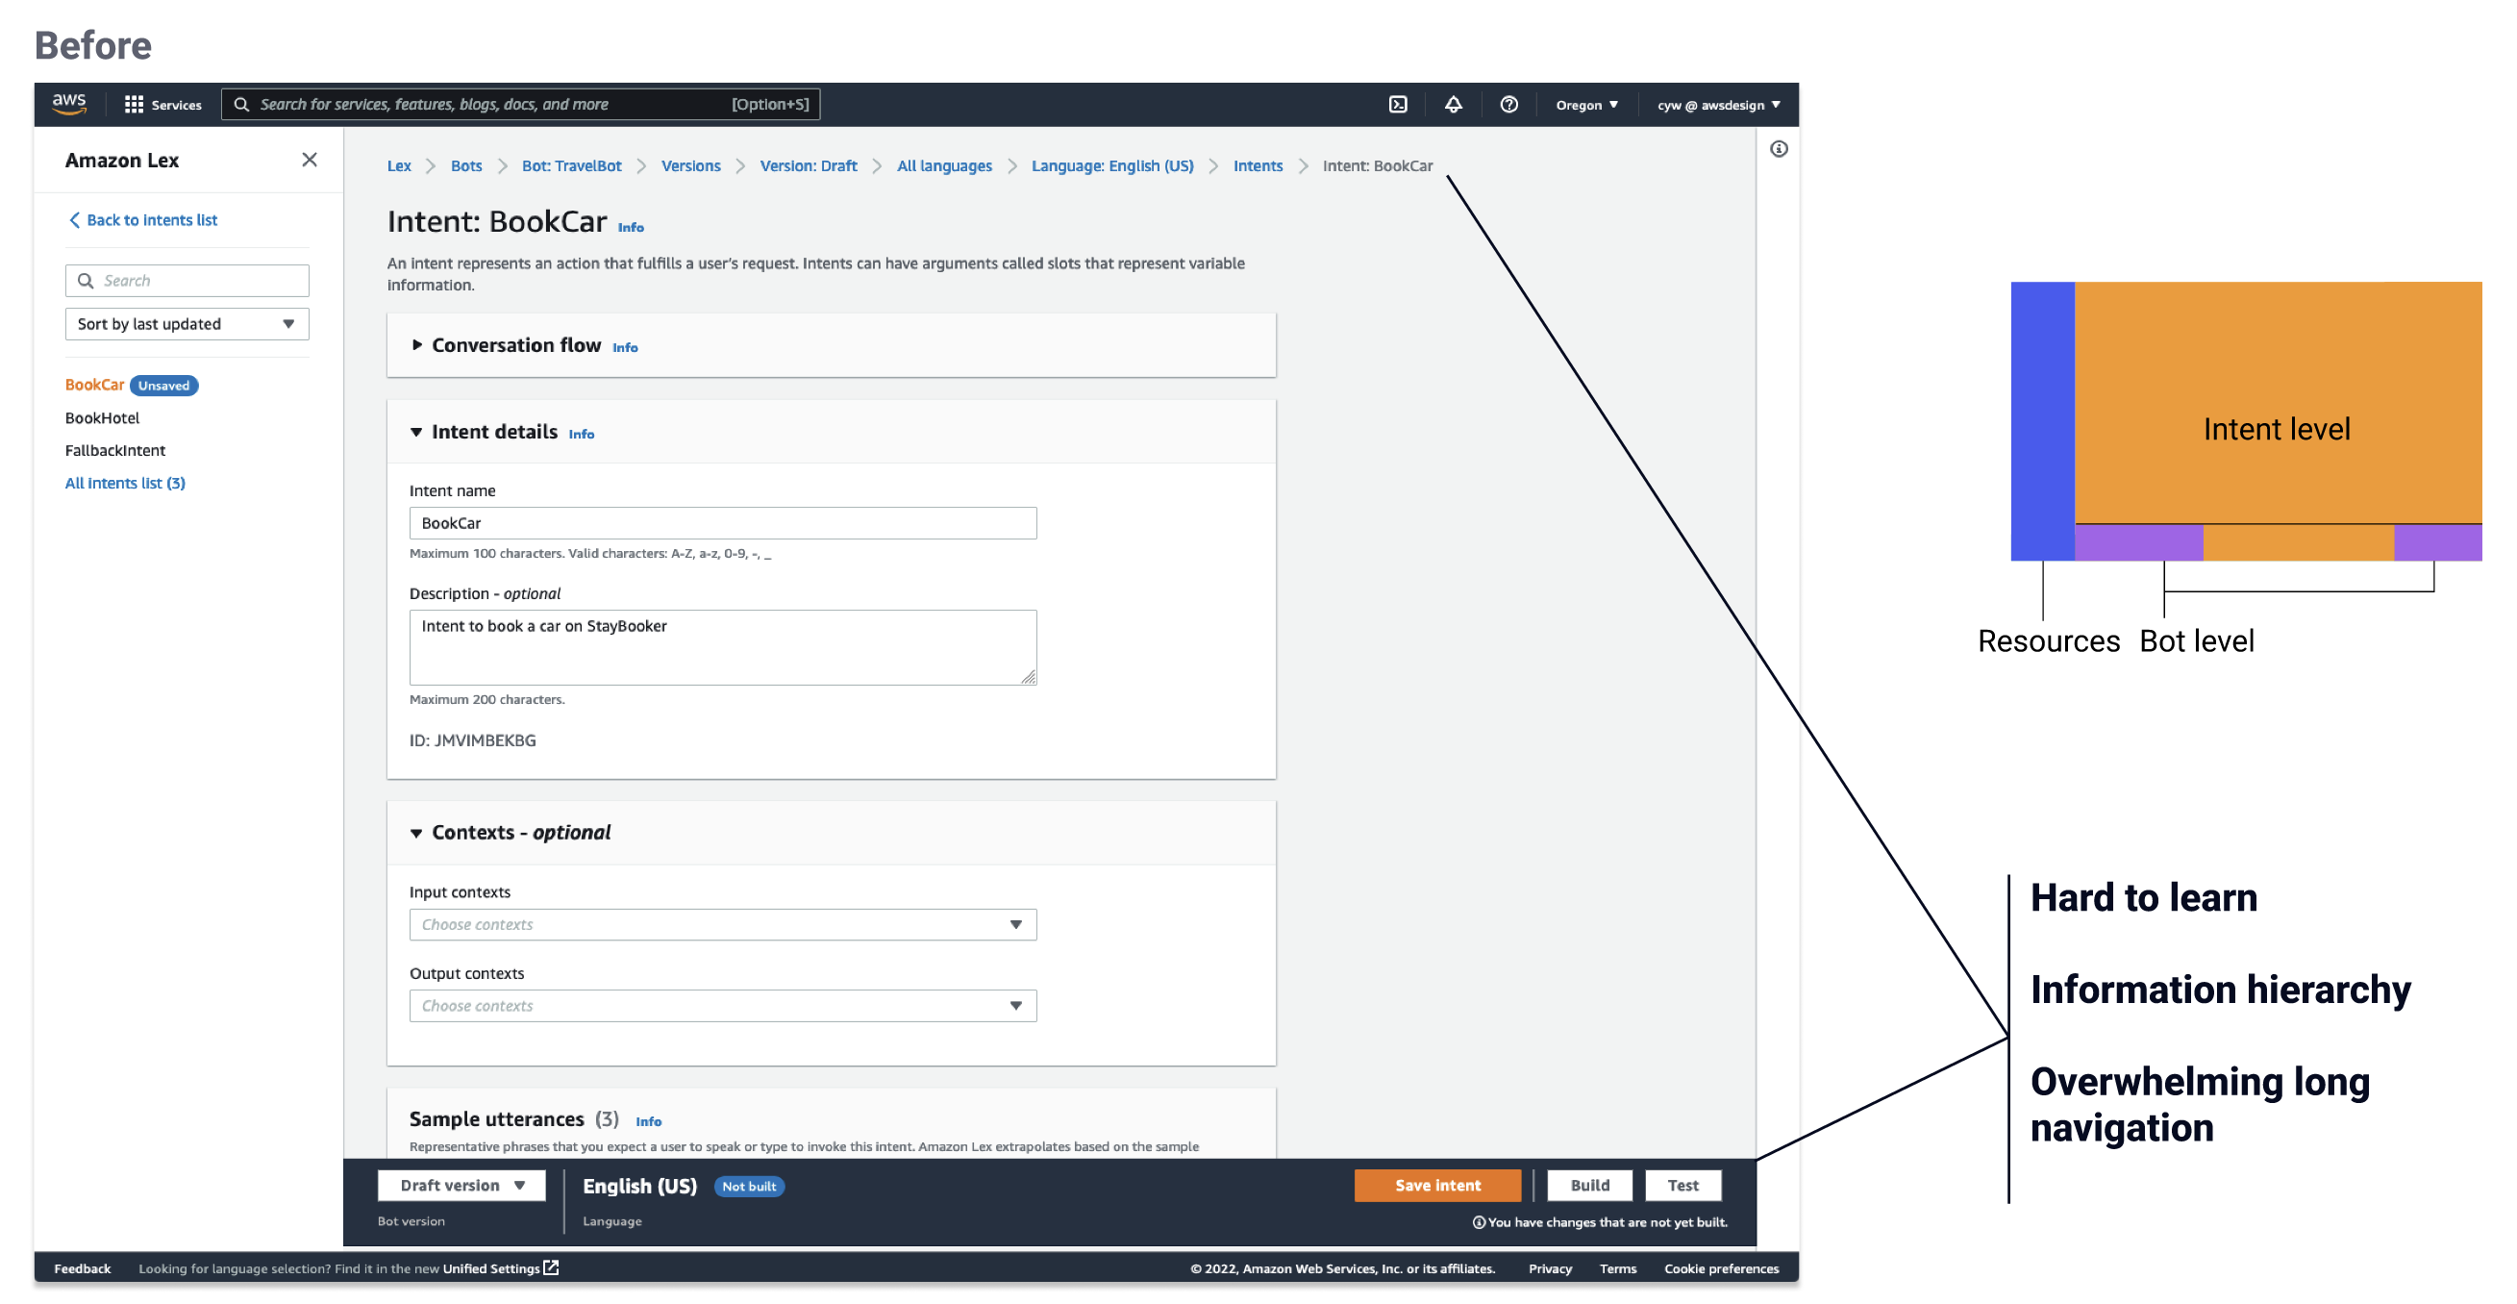Open Info for Conversation flow

pyautogui.click(x=625, y=347)
